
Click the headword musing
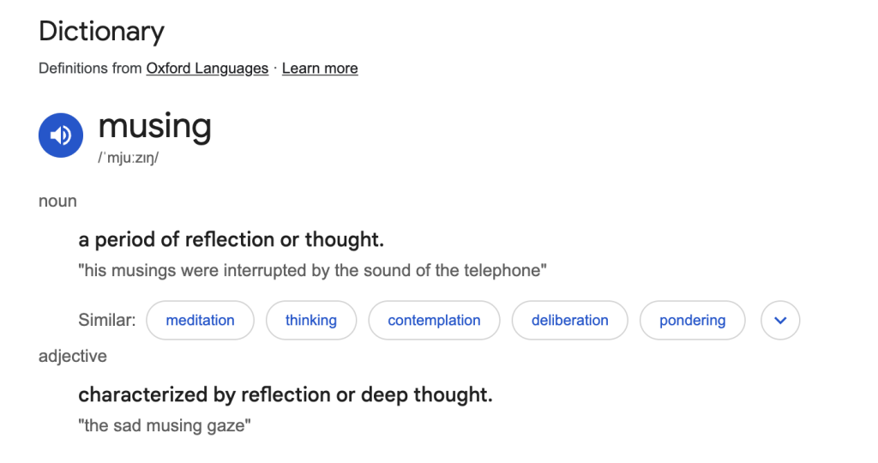[x=154, y=126]
